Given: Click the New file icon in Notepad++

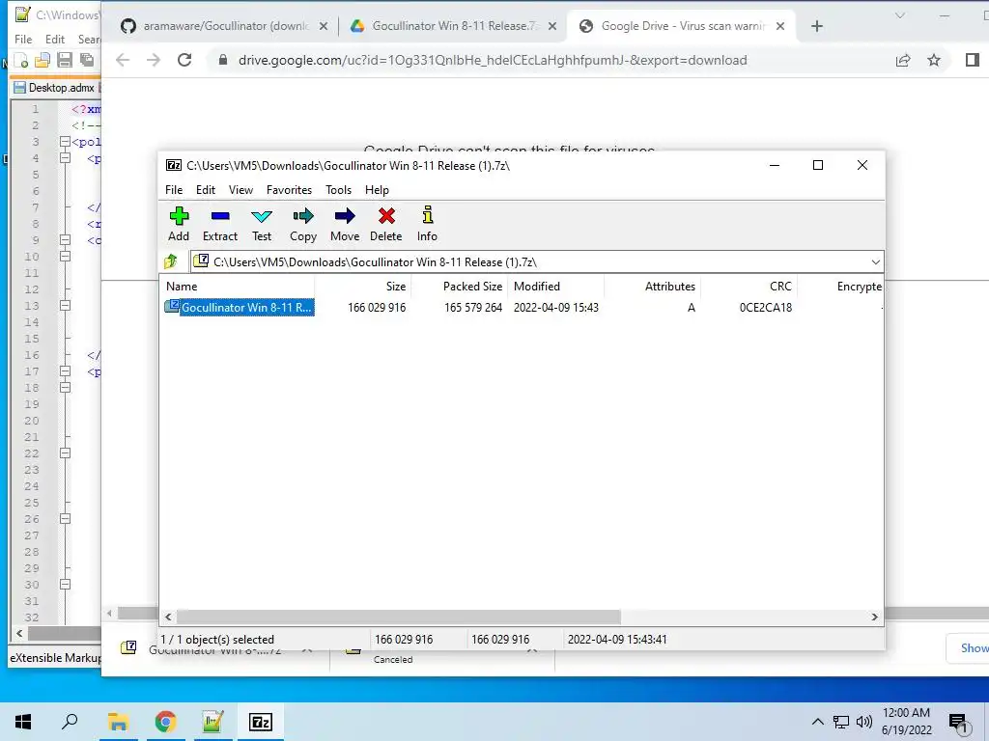Looking at the screenshot, I should (x=21, y=60).
